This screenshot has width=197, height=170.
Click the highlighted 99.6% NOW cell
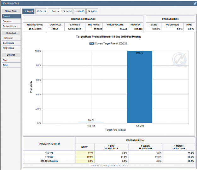(85, 157)
